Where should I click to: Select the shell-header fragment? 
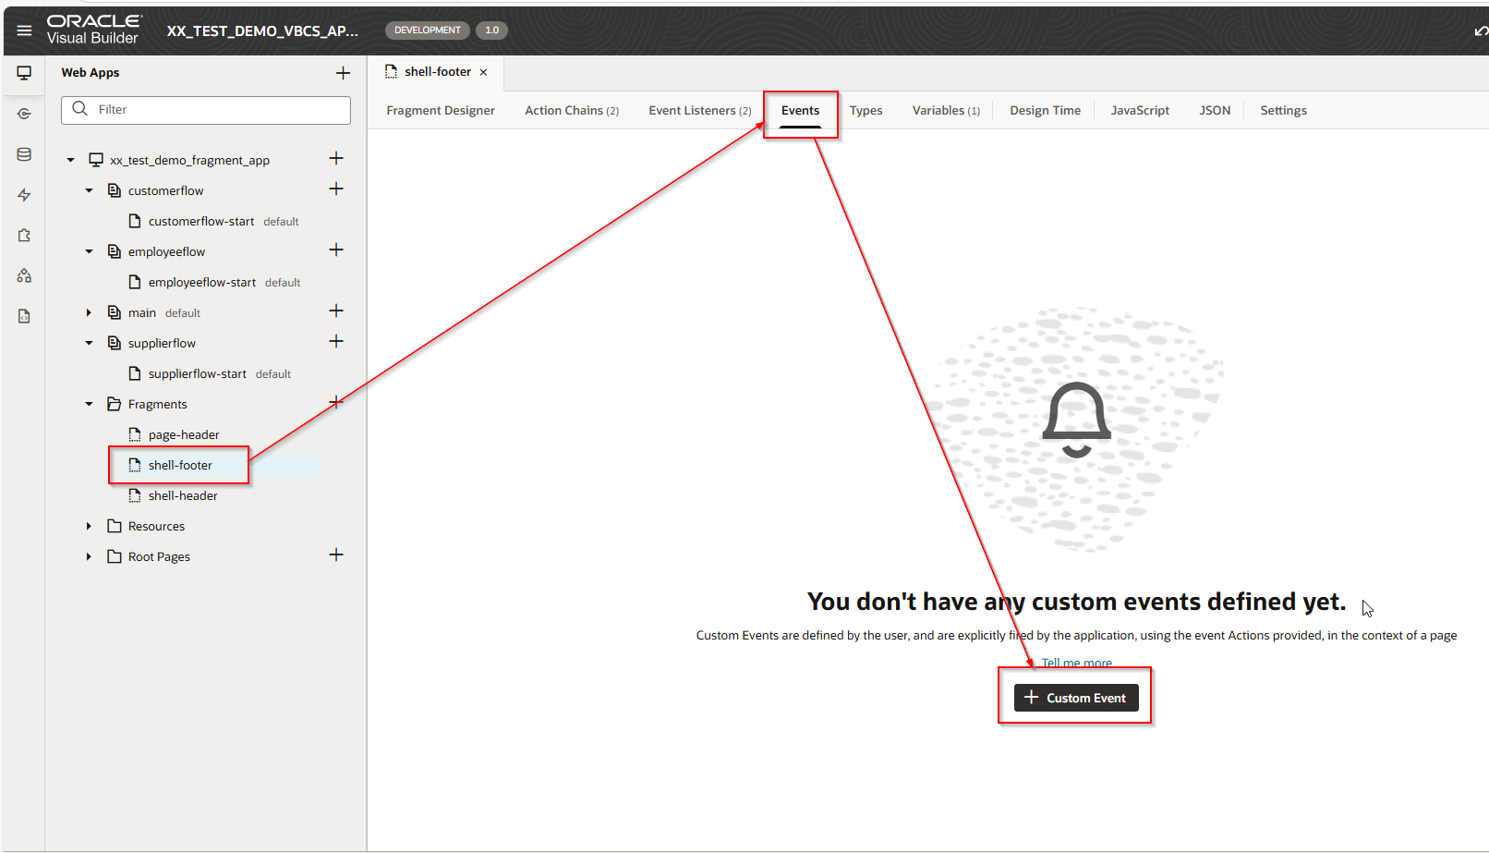[183, 495]
